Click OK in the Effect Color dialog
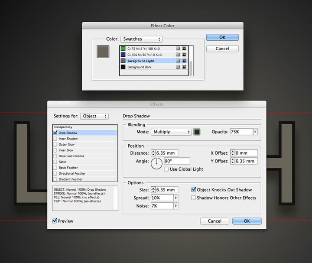Screen dimensions: 312x263 coord(222,37)
